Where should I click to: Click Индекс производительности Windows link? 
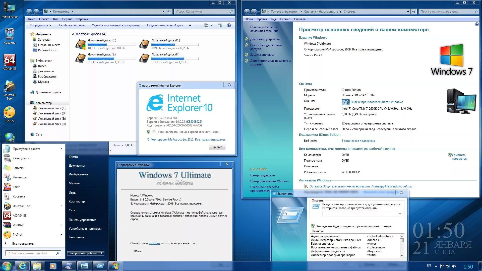(x=377, y=102)
